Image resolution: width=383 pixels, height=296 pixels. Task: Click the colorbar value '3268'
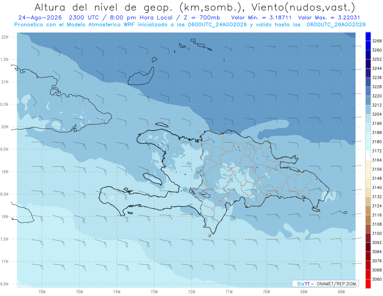377,41
